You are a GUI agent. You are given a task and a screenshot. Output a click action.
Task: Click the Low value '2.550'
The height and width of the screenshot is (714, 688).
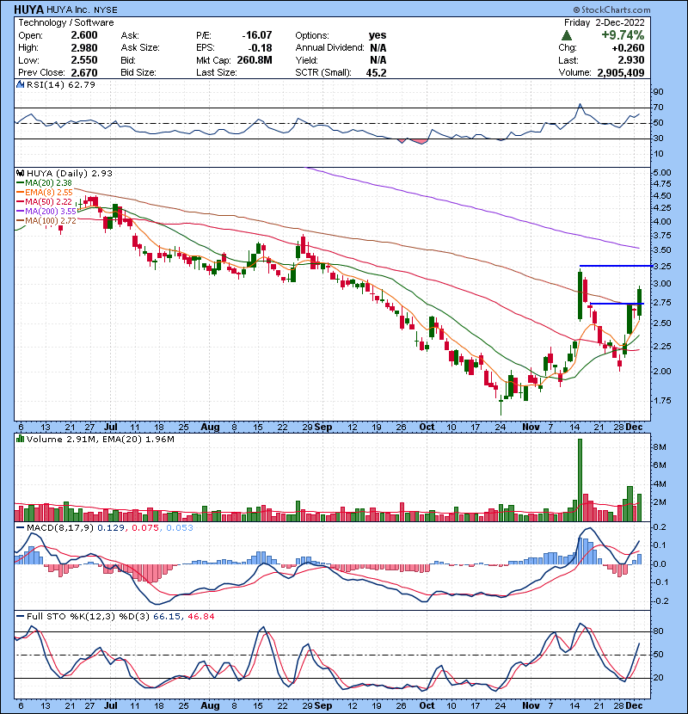pyautogui.click(x=84, y=60)
